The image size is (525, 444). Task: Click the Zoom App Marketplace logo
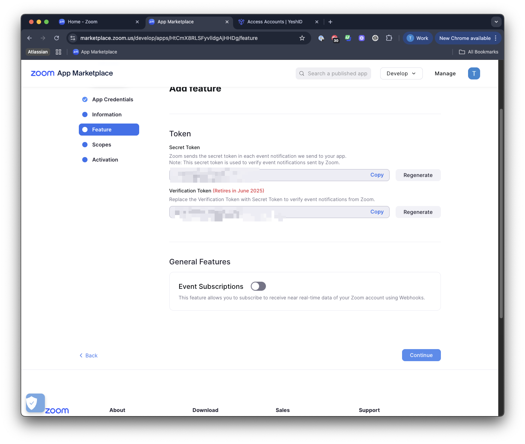point(72,73)
